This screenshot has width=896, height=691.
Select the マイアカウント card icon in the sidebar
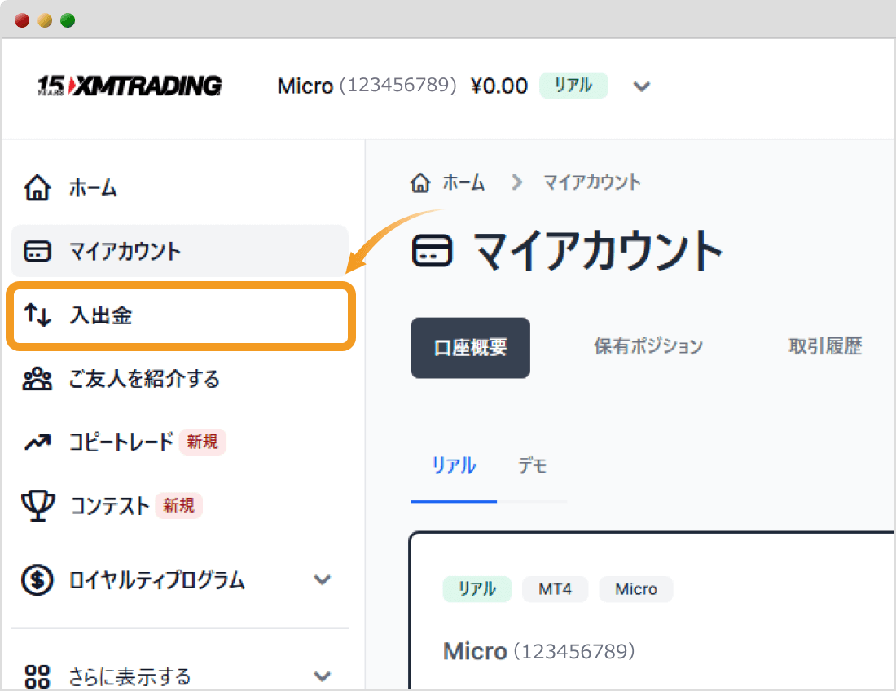(x=37, y=251)
